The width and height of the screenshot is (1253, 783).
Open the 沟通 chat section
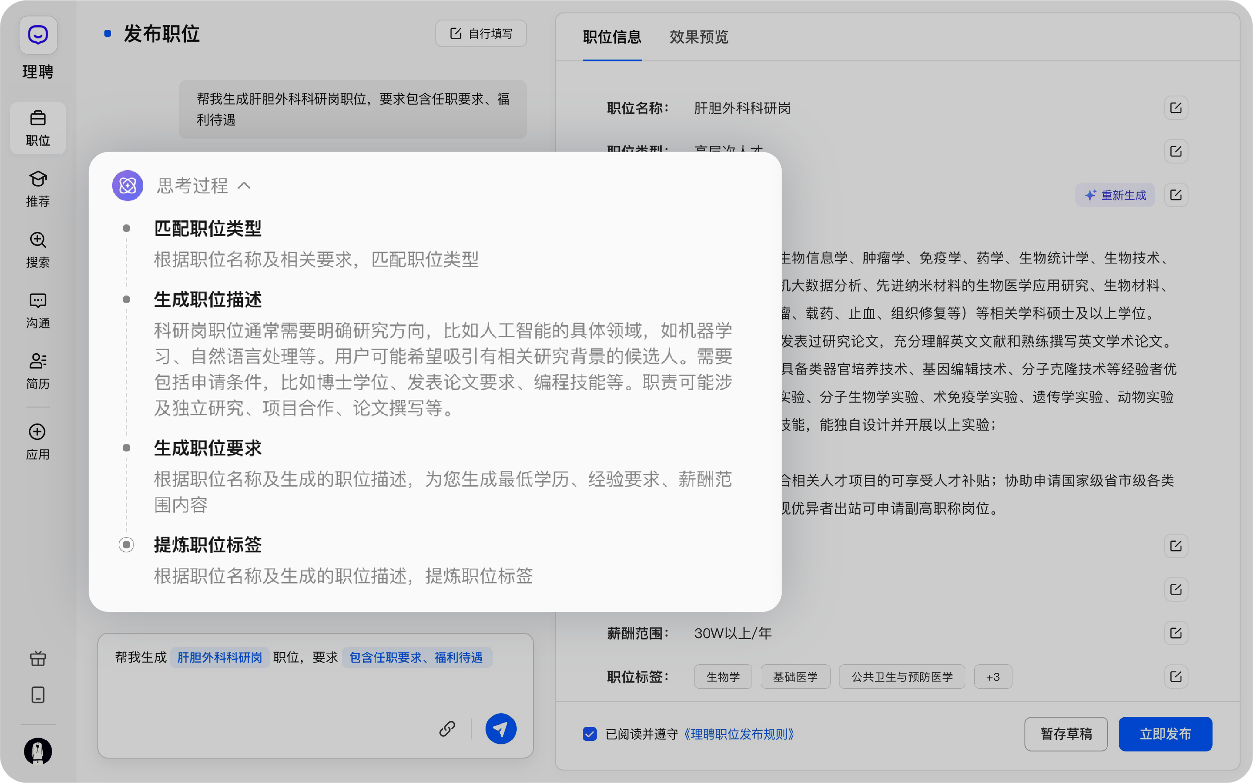[38, 310]
